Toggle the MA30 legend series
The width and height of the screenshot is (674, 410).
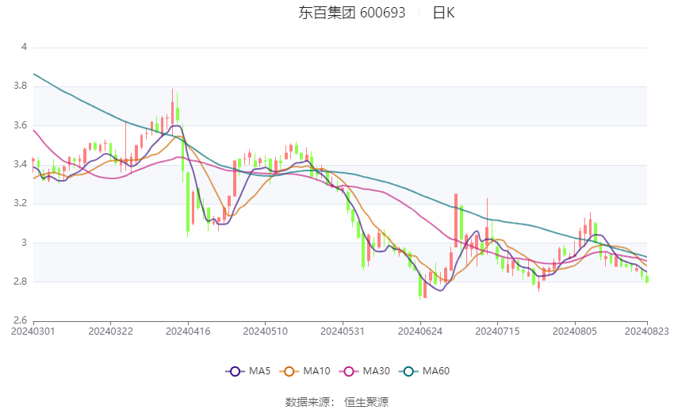coord(365,371)
